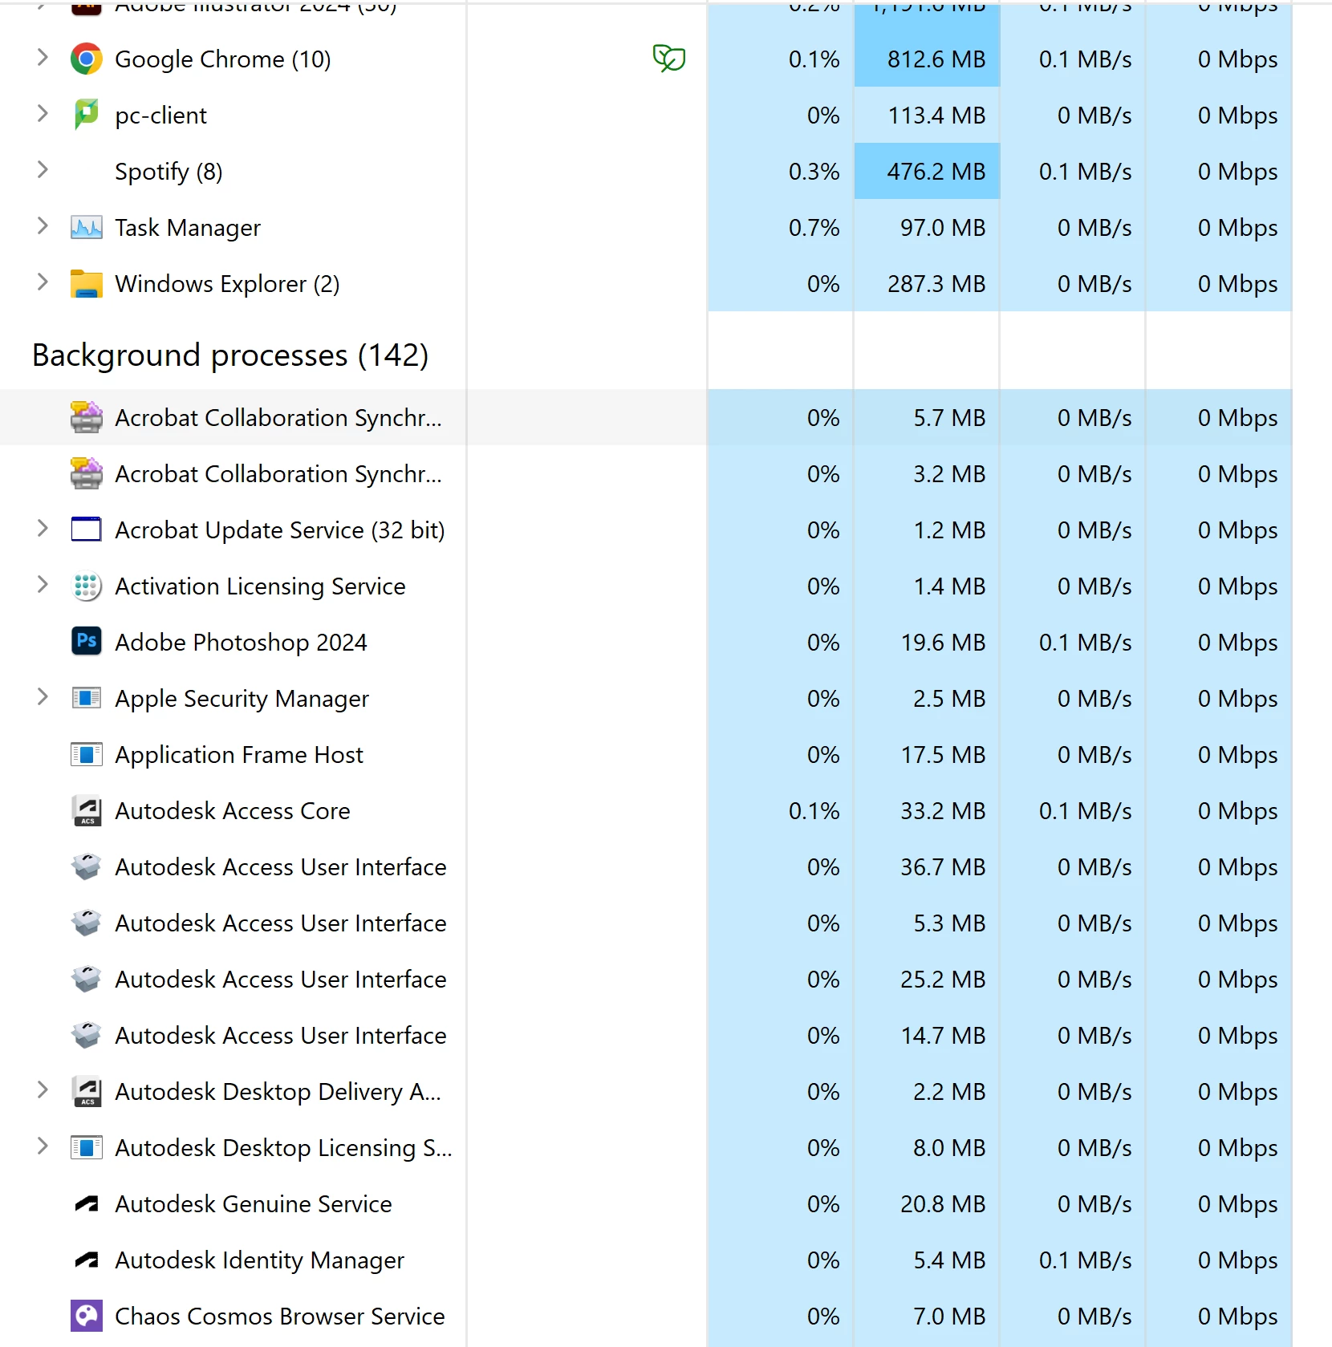Viewport: 1332px width, 1347px height.
Task: Click Autodesk Desktop Licensing's 8.0 MB value
Action: pyautogui.click(x=949, y=1148)
